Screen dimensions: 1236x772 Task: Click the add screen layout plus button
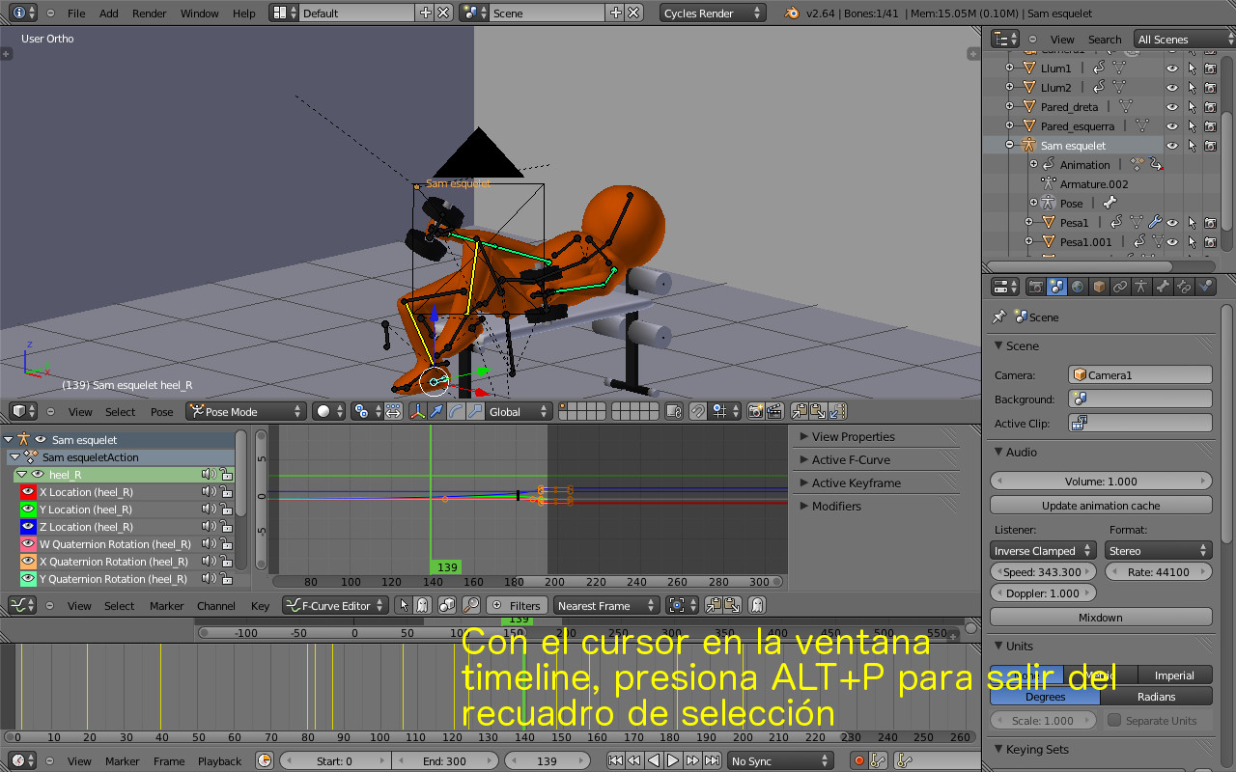point(426,14)
